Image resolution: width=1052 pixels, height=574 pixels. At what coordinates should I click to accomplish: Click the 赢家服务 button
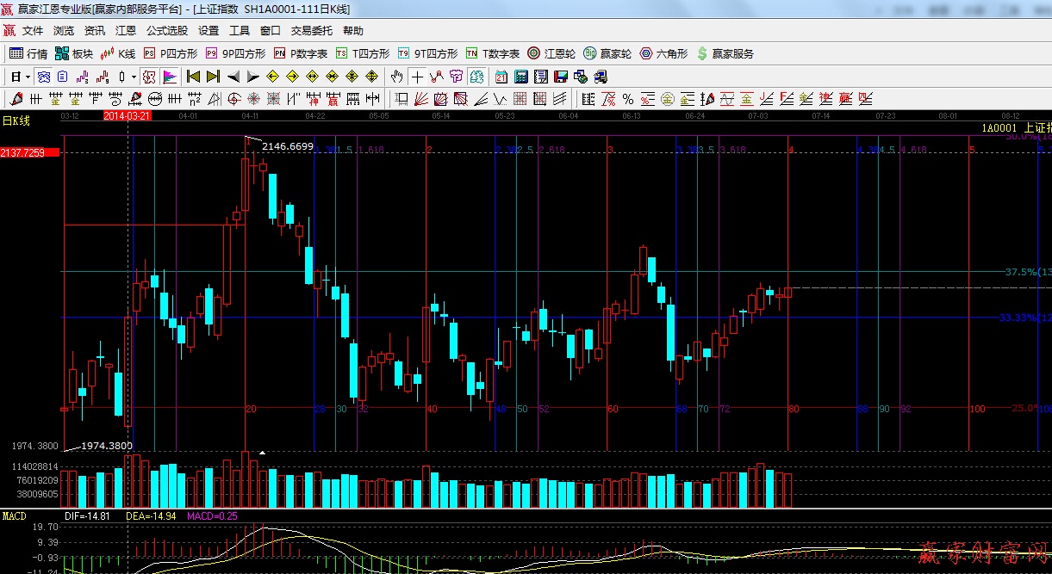point(725,53)
